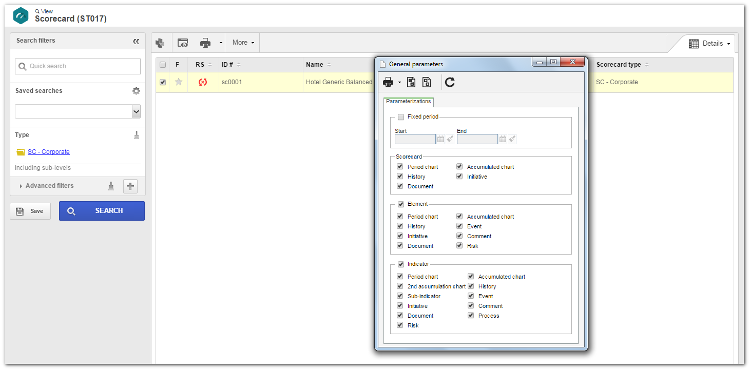This screenshot has width=749, height=369.
Task: Select the Parameterizations tab
Action: coord(409,102)
